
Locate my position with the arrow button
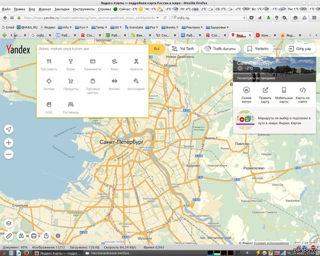(9, 129)
